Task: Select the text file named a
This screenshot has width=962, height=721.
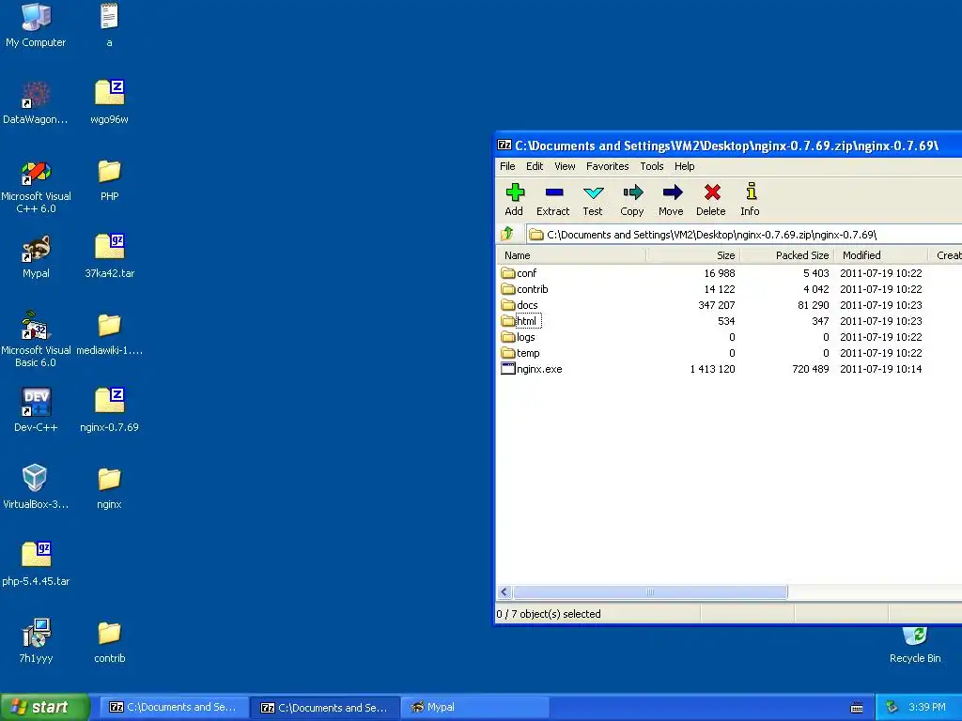Action: pyautogui.click(x=109, y=25)
